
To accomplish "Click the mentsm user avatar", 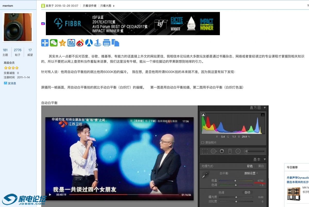I will click(18, 27).
